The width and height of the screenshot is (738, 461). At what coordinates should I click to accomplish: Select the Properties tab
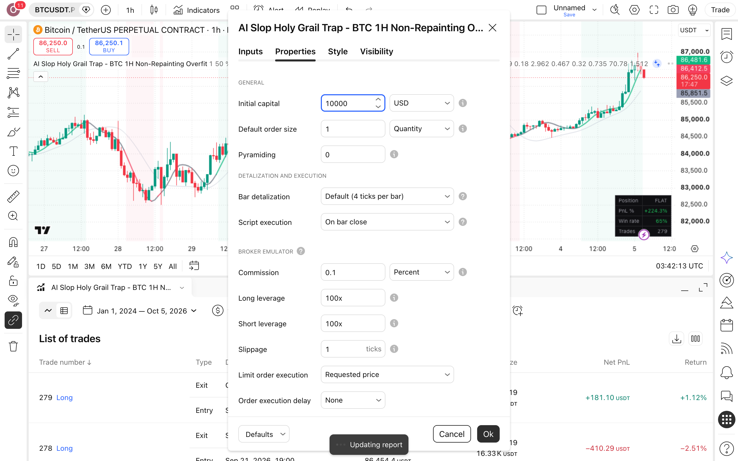coord(295,51)
